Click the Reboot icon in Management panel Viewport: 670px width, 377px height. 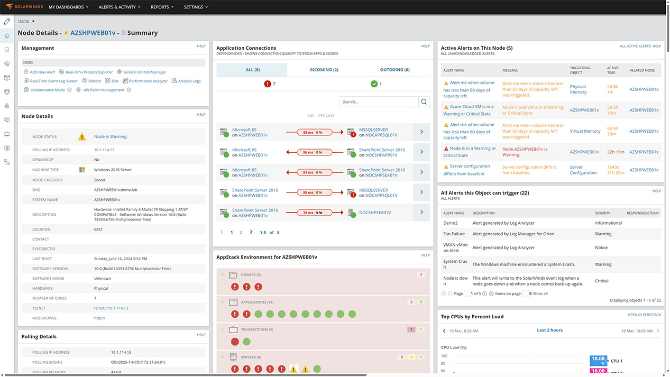click(84, 80)
